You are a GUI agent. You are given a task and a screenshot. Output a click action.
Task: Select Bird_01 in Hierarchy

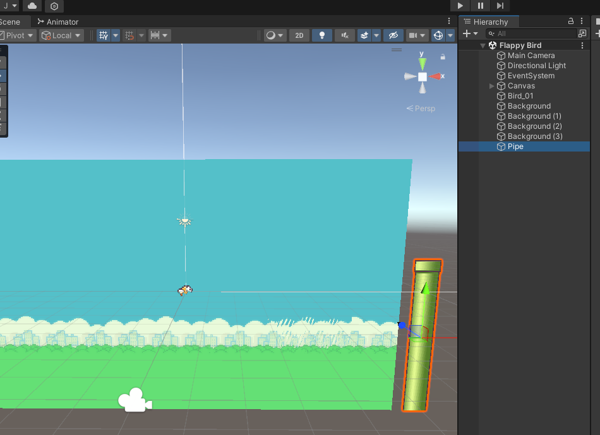tap(520, 96)
